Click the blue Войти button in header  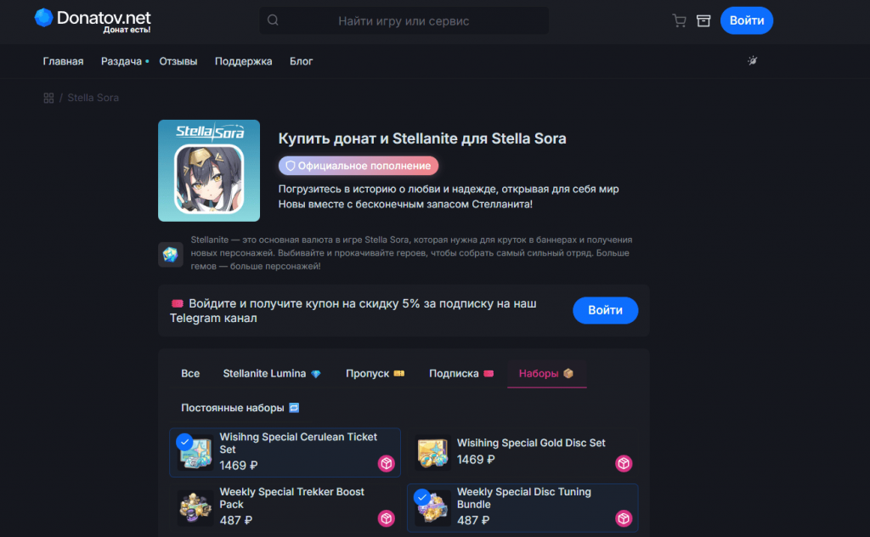pyautogui.click(x=746, y=20)
